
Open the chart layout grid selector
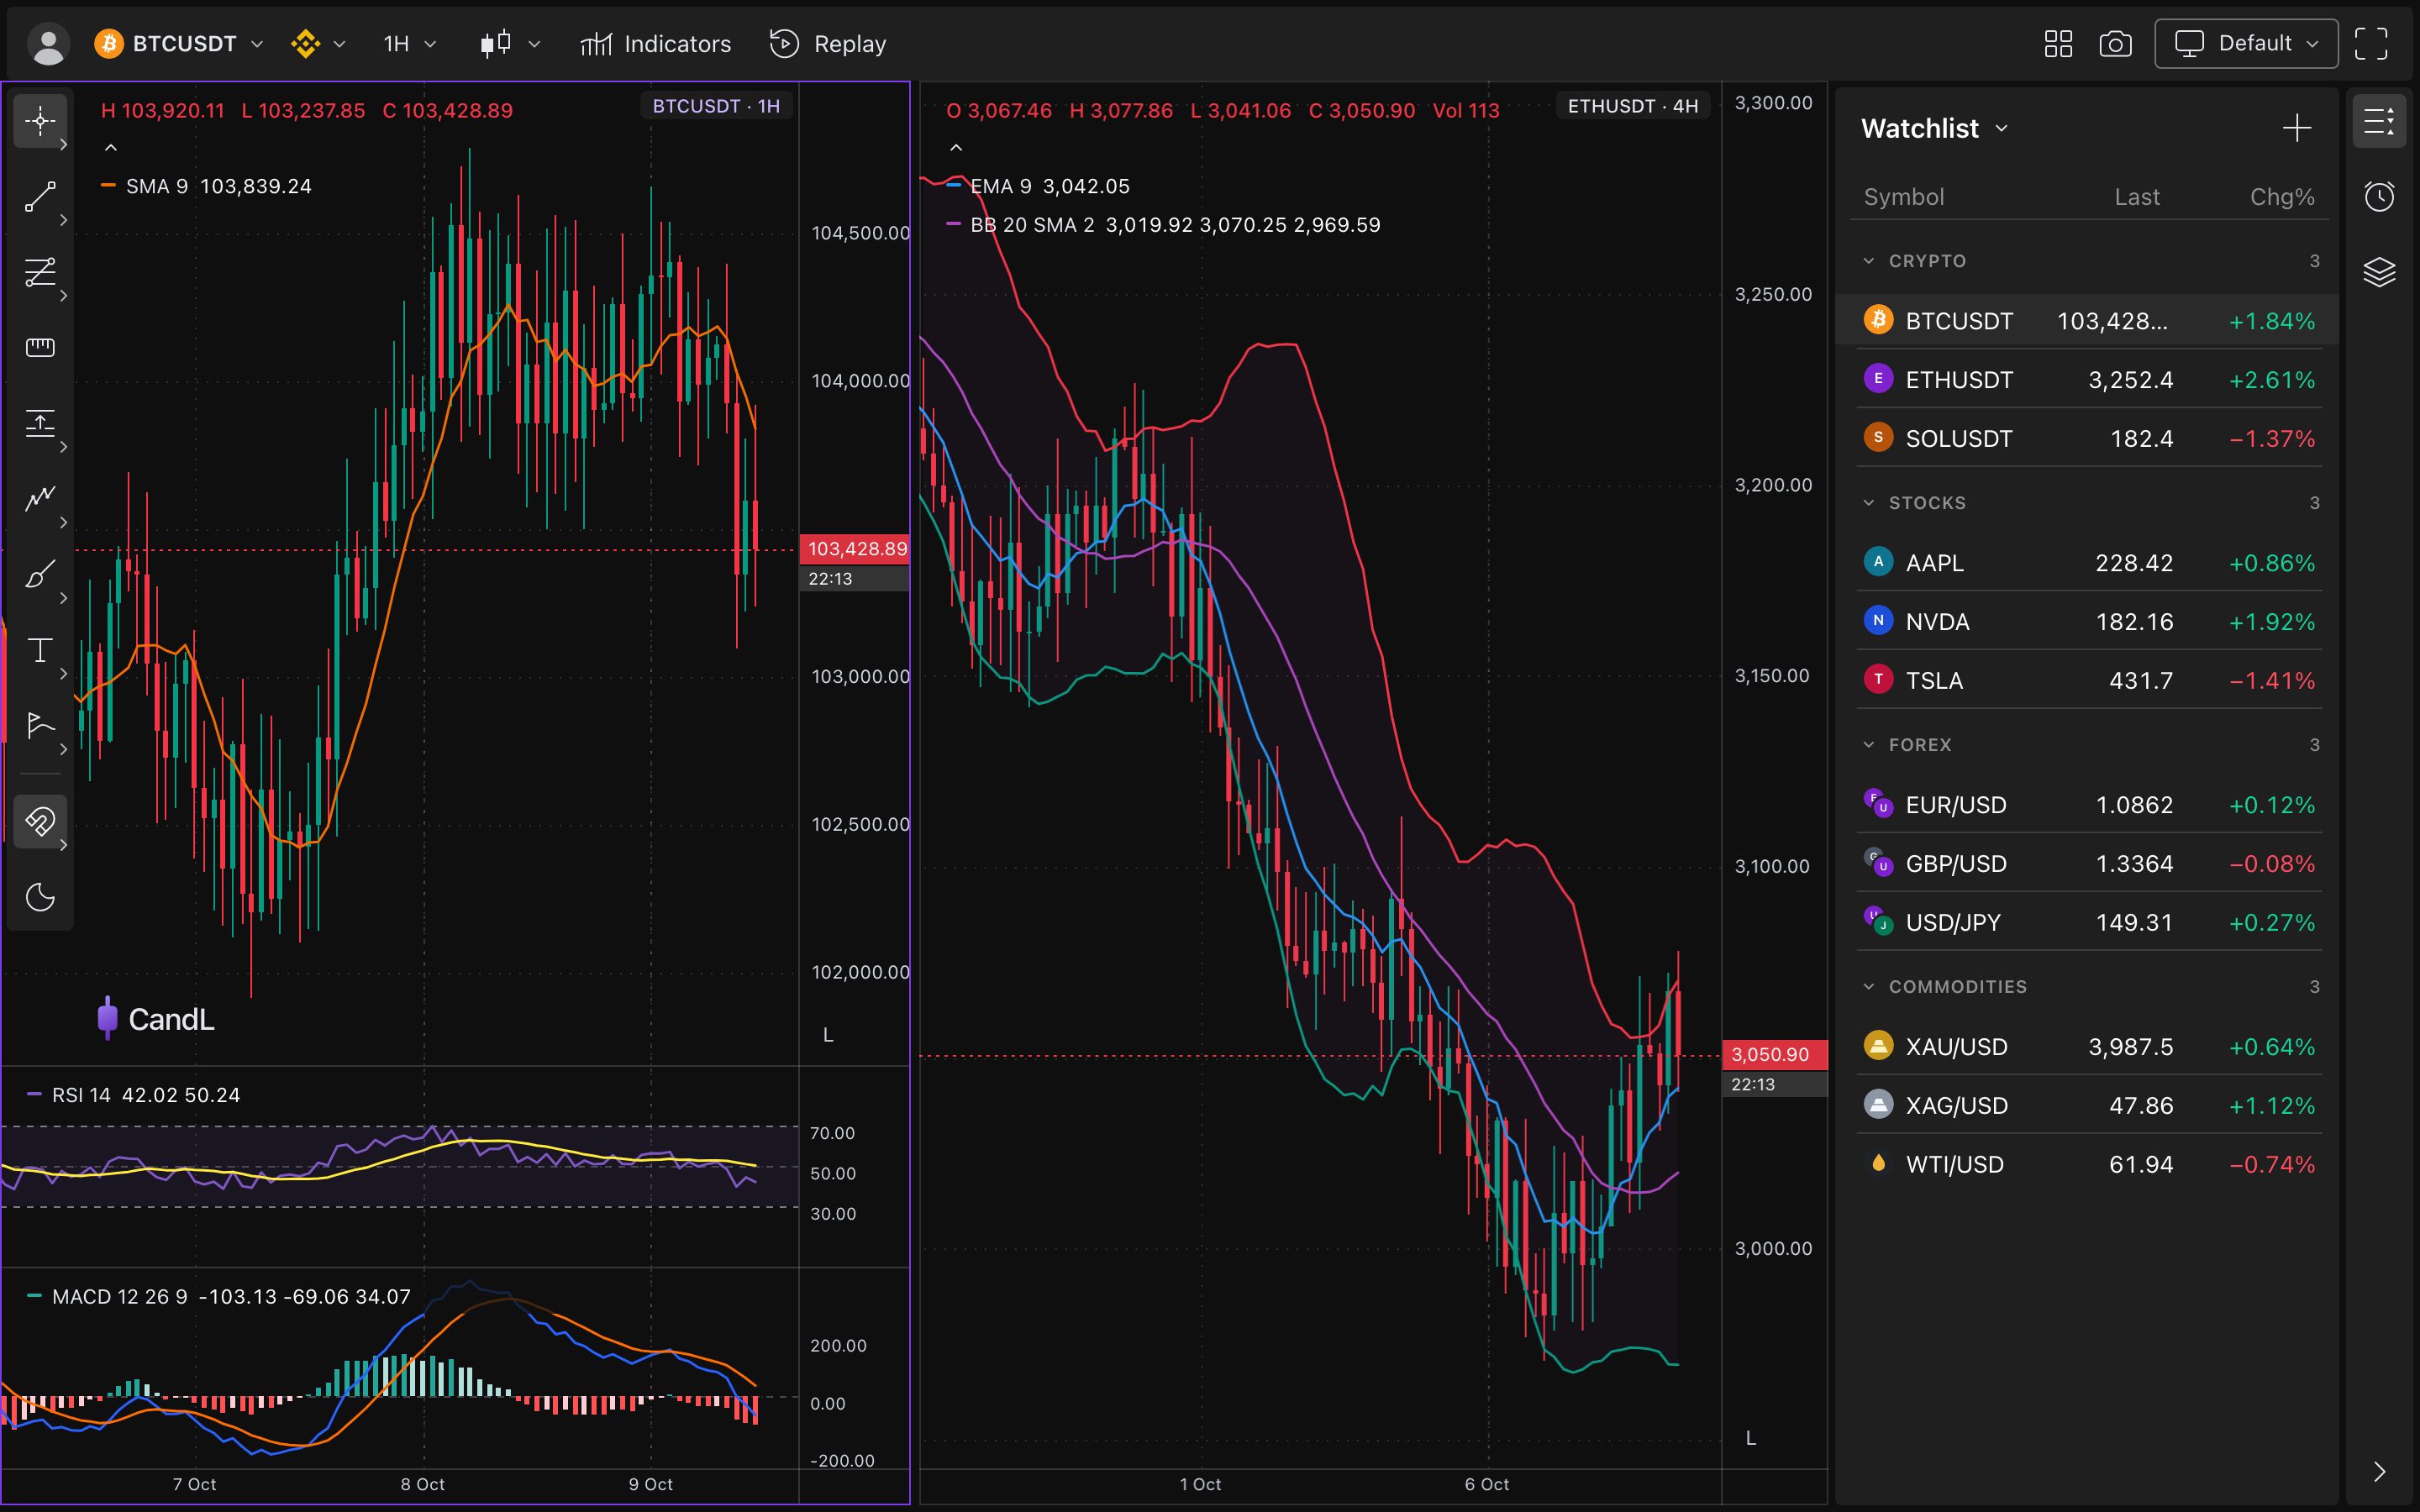click(2058, 44)
